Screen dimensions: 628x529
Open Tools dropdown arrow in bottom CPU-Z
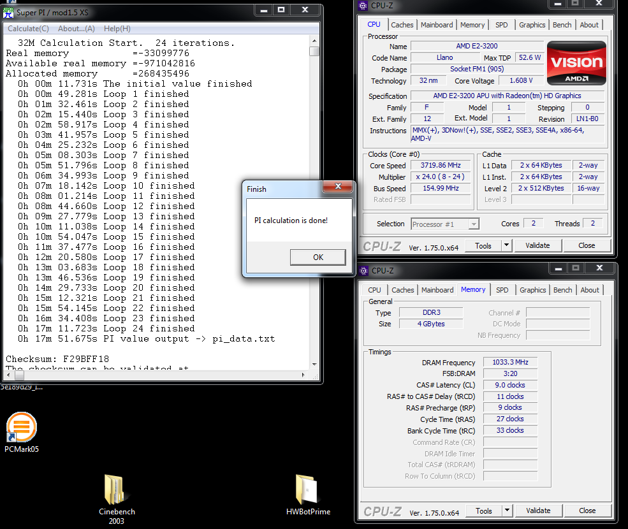click(507, 511)
